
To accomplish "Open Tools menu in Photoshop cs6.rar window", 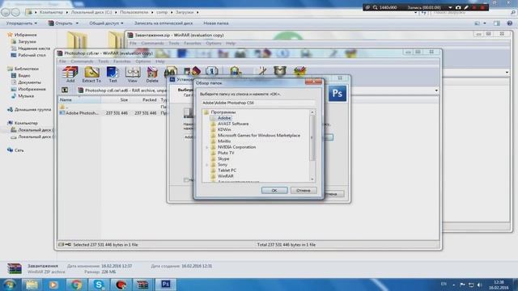I will point(103,61).
